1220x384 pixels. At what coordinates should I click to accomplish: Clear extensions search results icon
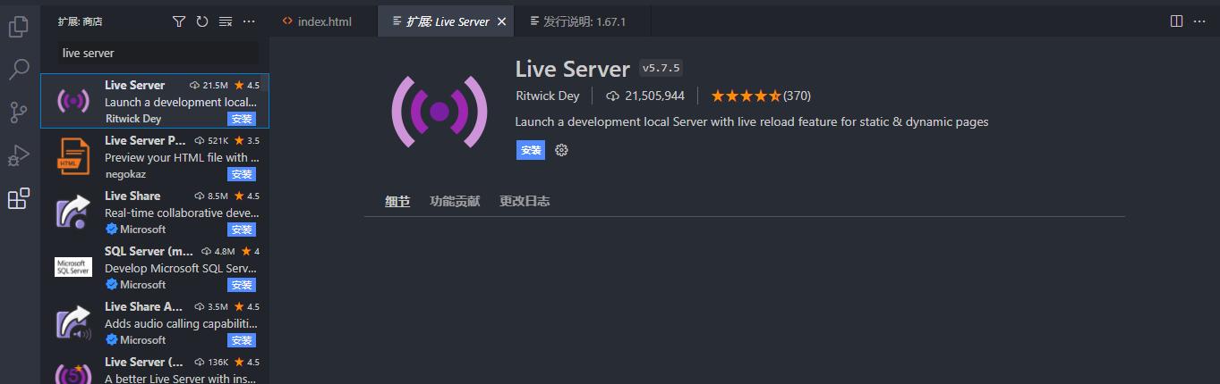click(x=226, y=21)
